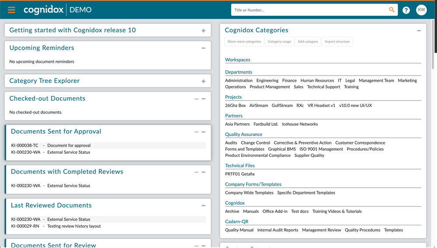Open the Cognidox category heading
Viewport: 437px width, 248px height.
[235, 203]
